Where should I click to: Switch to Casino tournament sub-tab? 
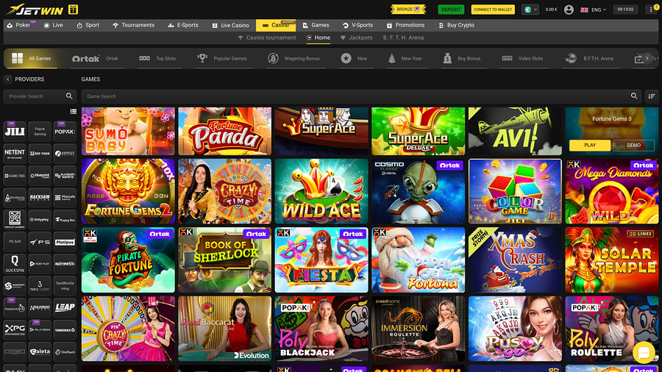pyautogui.click(x=267, y=37)
